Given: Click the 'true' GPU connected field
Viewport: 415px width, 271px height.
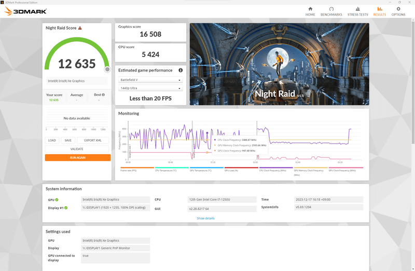Looking at the screenshot, I should pos(115,258).
